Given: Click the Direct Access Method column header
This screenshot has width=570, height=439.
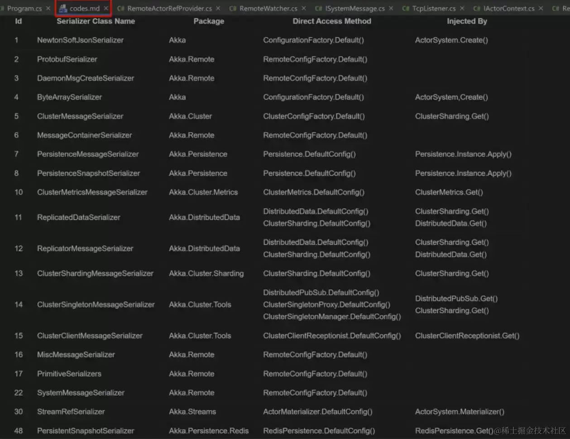Looking at the screenshot, I should (332, 21).
